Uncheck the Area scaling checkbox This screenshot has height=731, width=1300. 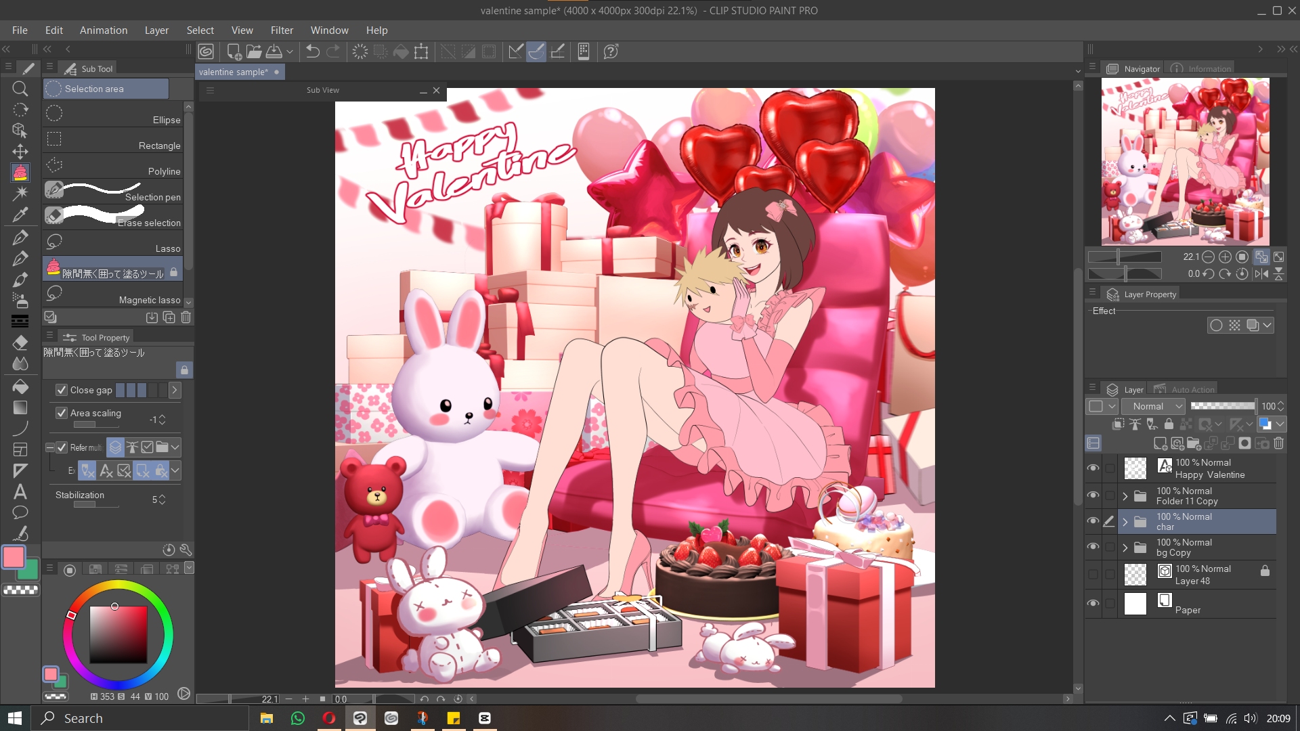click(62, 413)
